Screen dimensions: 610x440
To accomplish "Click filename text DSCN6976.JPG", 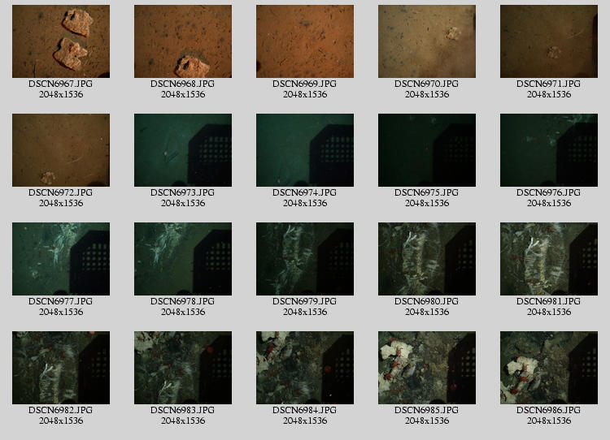I will 549,192.
